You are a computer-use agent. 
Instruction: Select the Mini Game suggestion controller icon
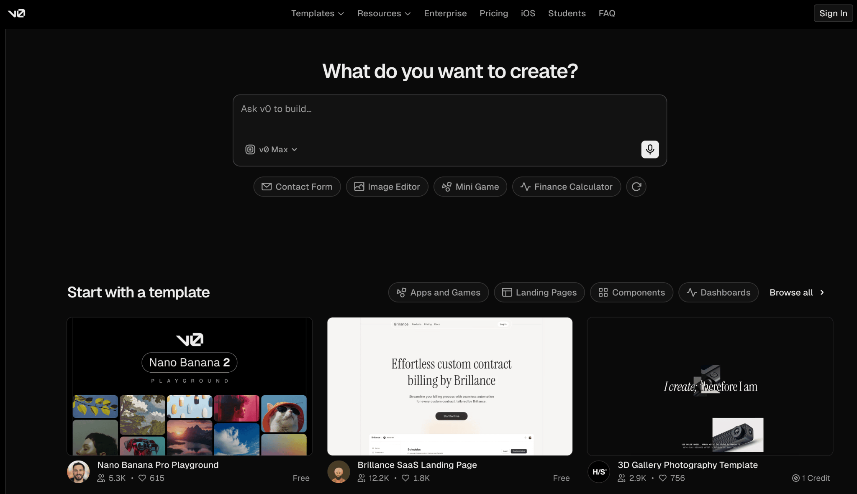pos(447,187)
